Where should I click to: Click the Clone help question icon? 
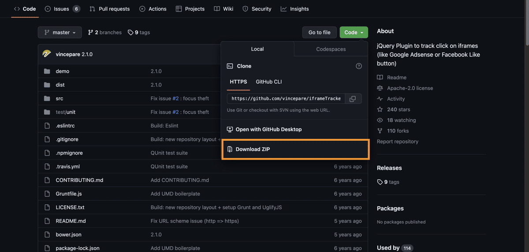pyautogui.click(x=359, y=66)
